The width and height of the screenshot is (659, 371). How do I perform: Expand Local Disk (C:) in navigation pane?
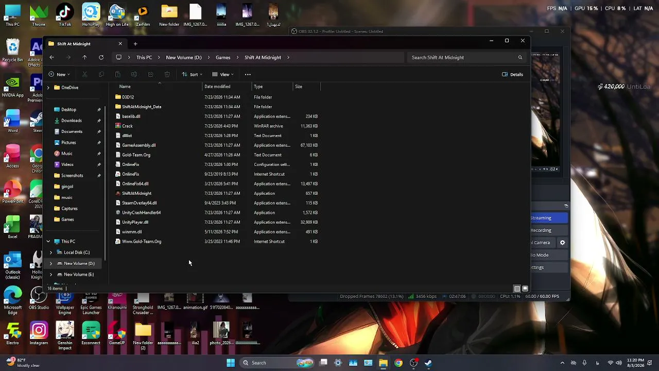click(51, 252)
